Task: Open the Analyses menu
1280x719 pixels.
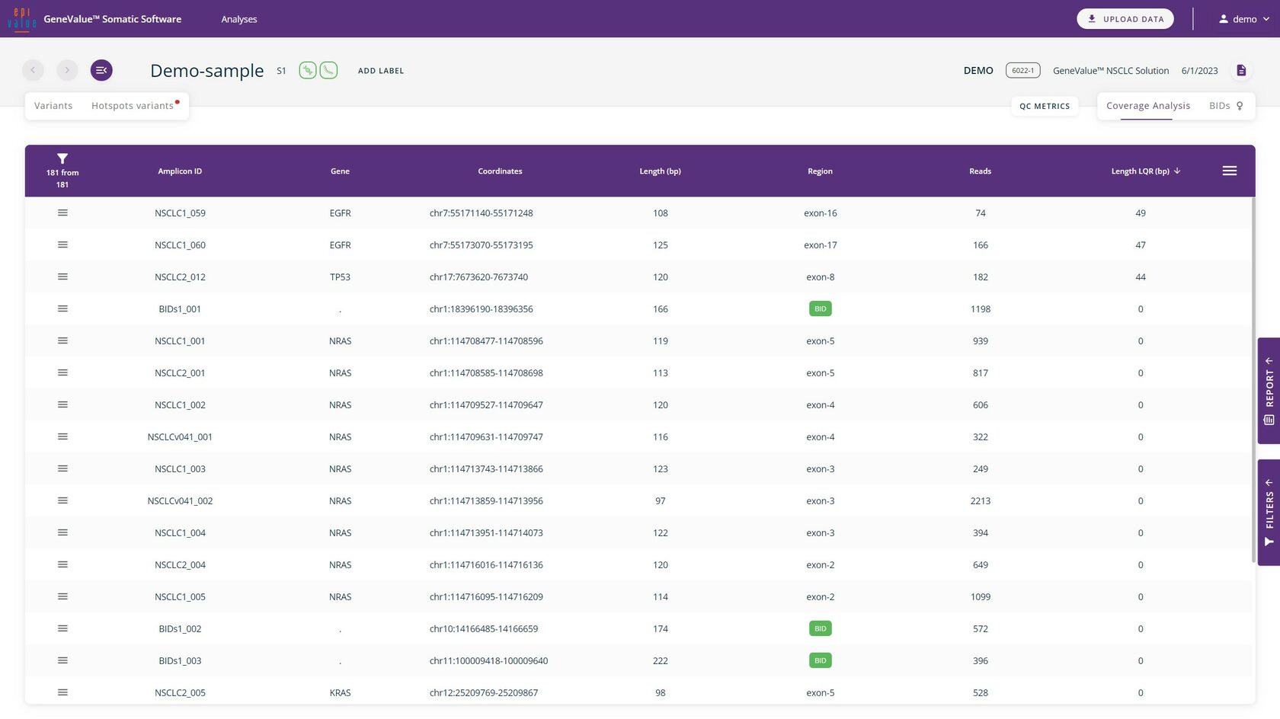Action: (238, 19)
